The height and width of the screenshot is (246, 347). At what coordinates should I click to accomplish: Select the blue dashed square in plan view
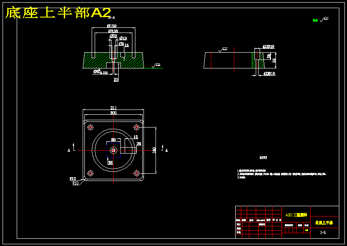pos(114,150)
